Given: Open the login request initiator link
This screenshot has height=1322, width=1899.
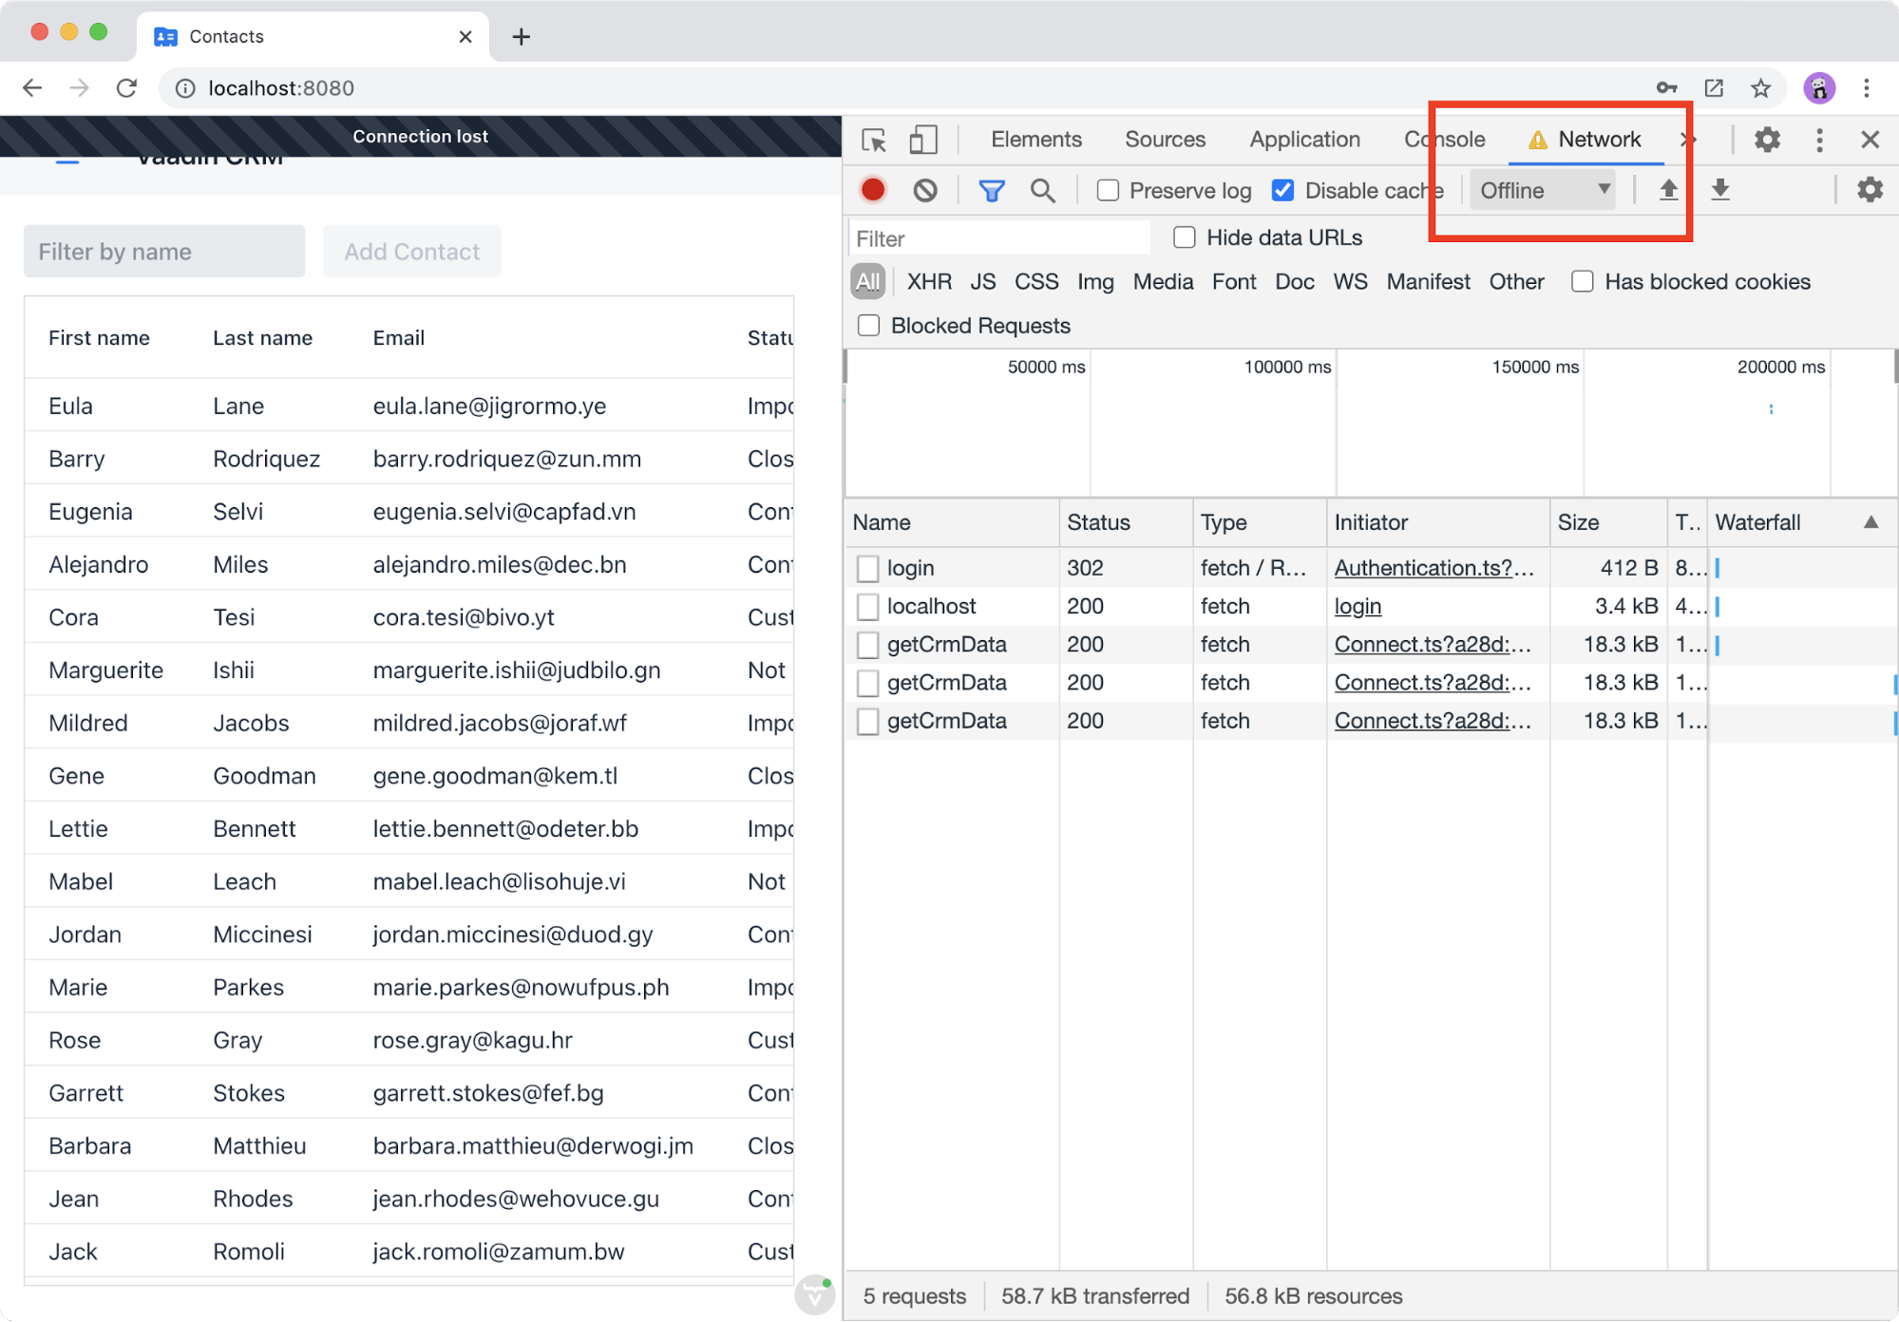Looking at the screenshot, I should point(1357,606).
